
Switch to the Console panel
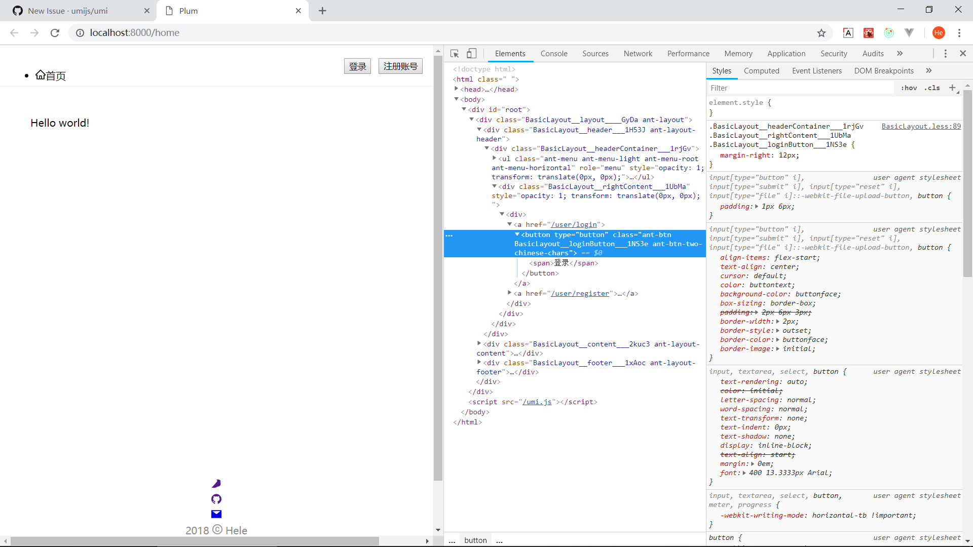click(554, 53)
